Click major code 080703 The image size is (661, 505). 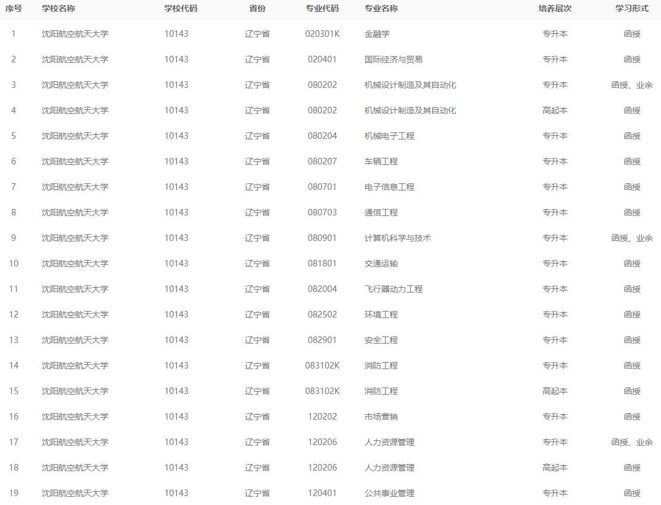(322, 212)
